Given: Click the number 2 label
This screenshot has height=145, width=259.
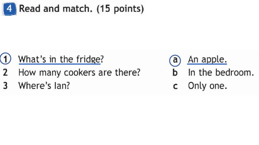Looking at the screenshot, I should (x=5, y=72).
